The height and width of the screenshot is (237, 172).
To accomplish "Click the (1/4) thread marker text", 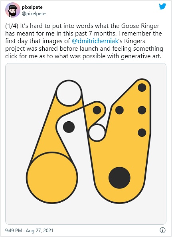I will (12, 26).
